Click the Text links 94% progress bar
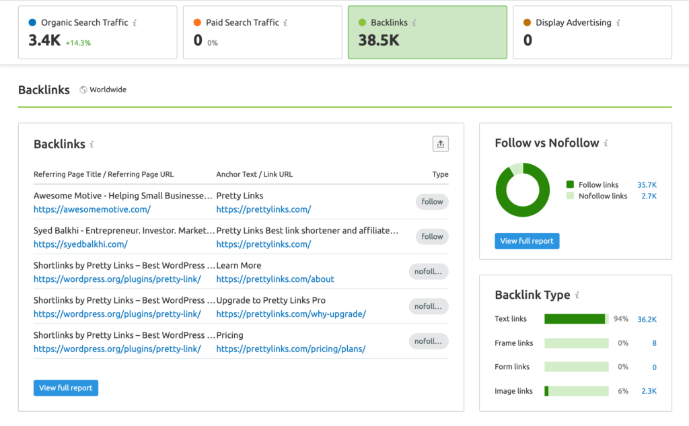The image size is (689, 426). (576, 318)
